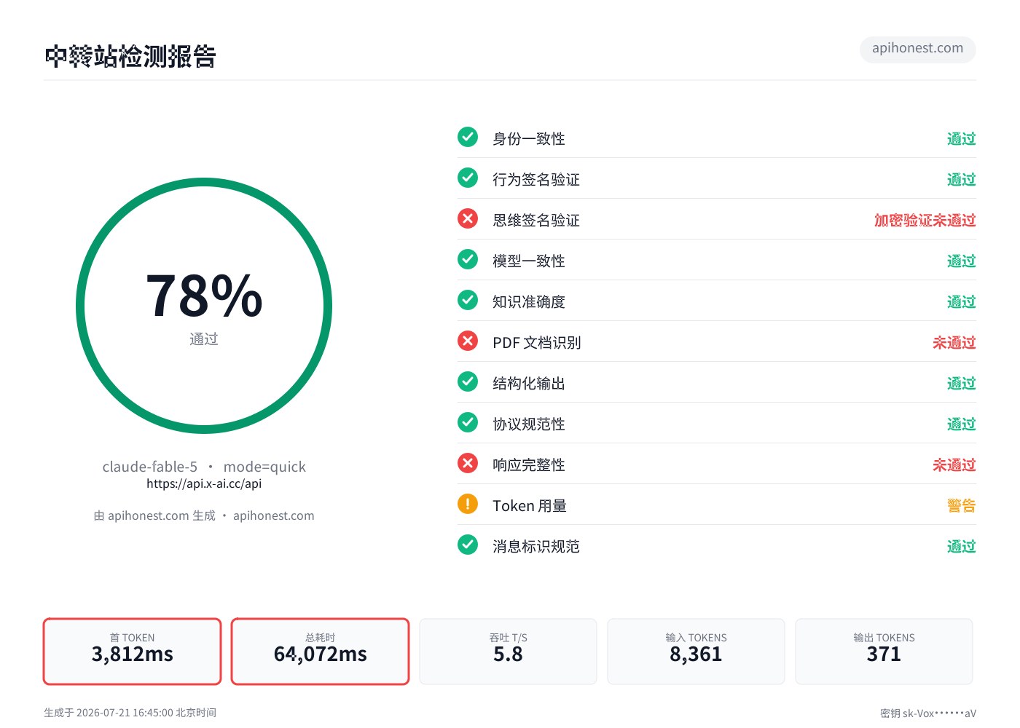Click the 知识准确度 row label
Screen dimensions: 1020x728
pyautogui.click(x=529, y=301)
